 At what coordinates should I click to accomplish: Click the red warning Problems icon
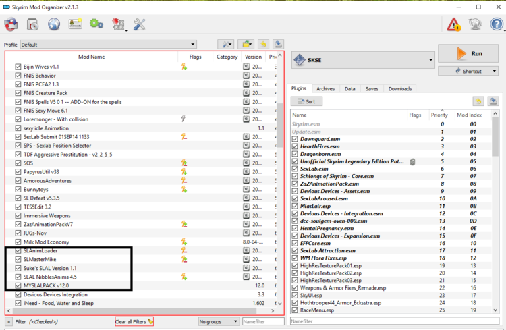click(453, 24)
